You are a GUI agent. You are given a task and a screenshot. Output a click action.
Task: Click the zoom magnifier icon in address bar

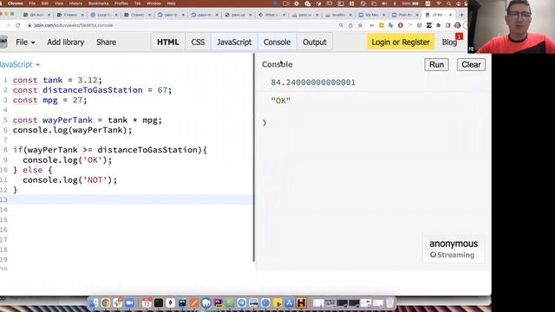341,25
